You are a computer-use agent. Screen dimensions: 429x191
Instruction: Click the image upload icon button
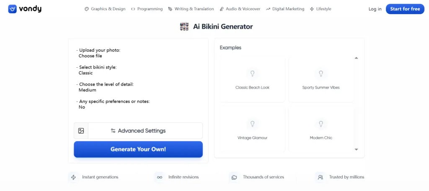[x=81, y=131]
